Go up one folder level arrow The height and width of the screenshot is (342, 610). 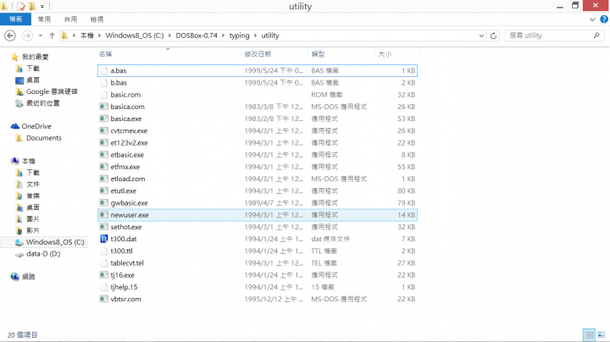click(52, 36)
